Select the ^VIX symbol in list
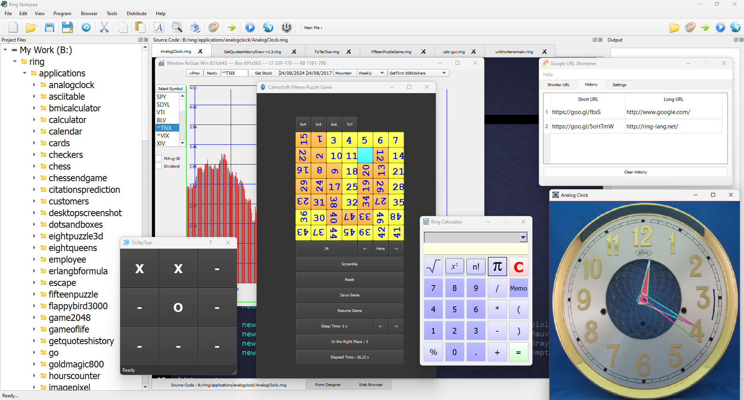This screenshot has height=400, width=744. [x=163, y=135]
